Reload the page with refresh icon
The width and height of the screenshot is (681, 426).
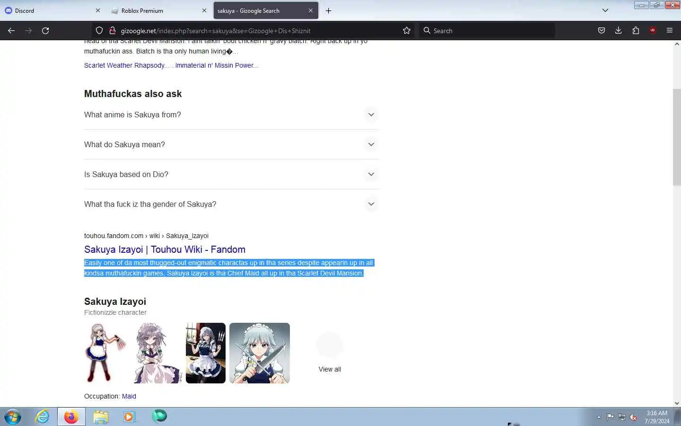[45, 30]
